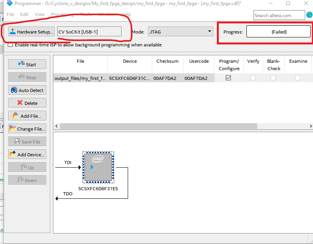Click the scroll right arrow of file list
Viewport: 313px width, 244px height.
tap(311, 126)
